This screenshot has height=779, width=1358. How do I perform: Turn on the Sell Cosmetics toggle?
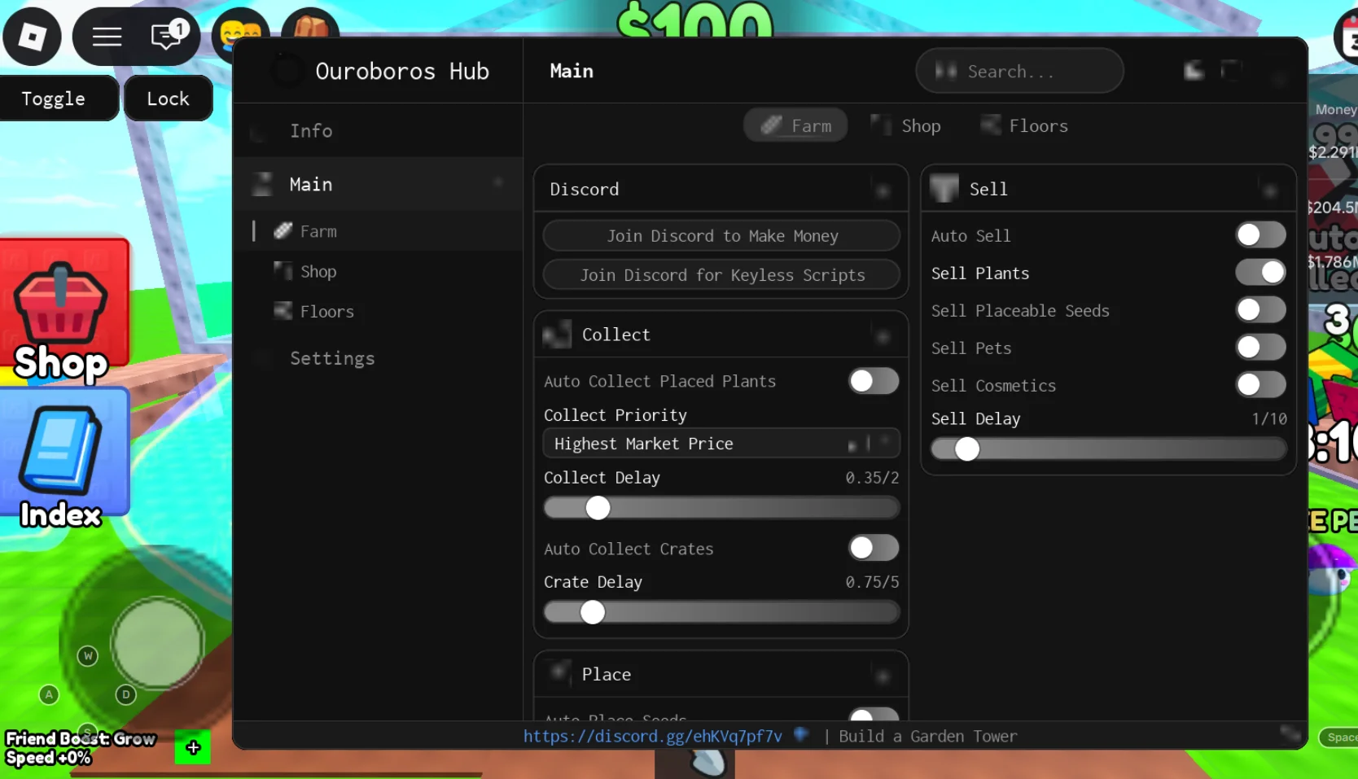click(x=1260, y=385)
